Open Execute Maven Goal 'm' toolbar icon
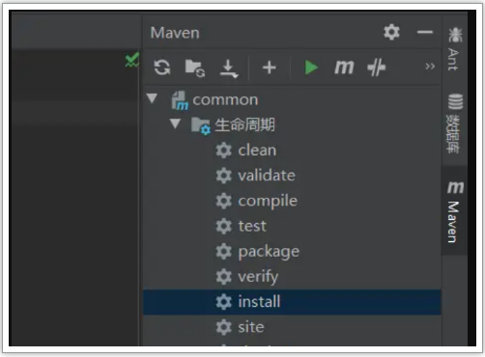Viewport: 485px width, 357px height. [344, 68]
